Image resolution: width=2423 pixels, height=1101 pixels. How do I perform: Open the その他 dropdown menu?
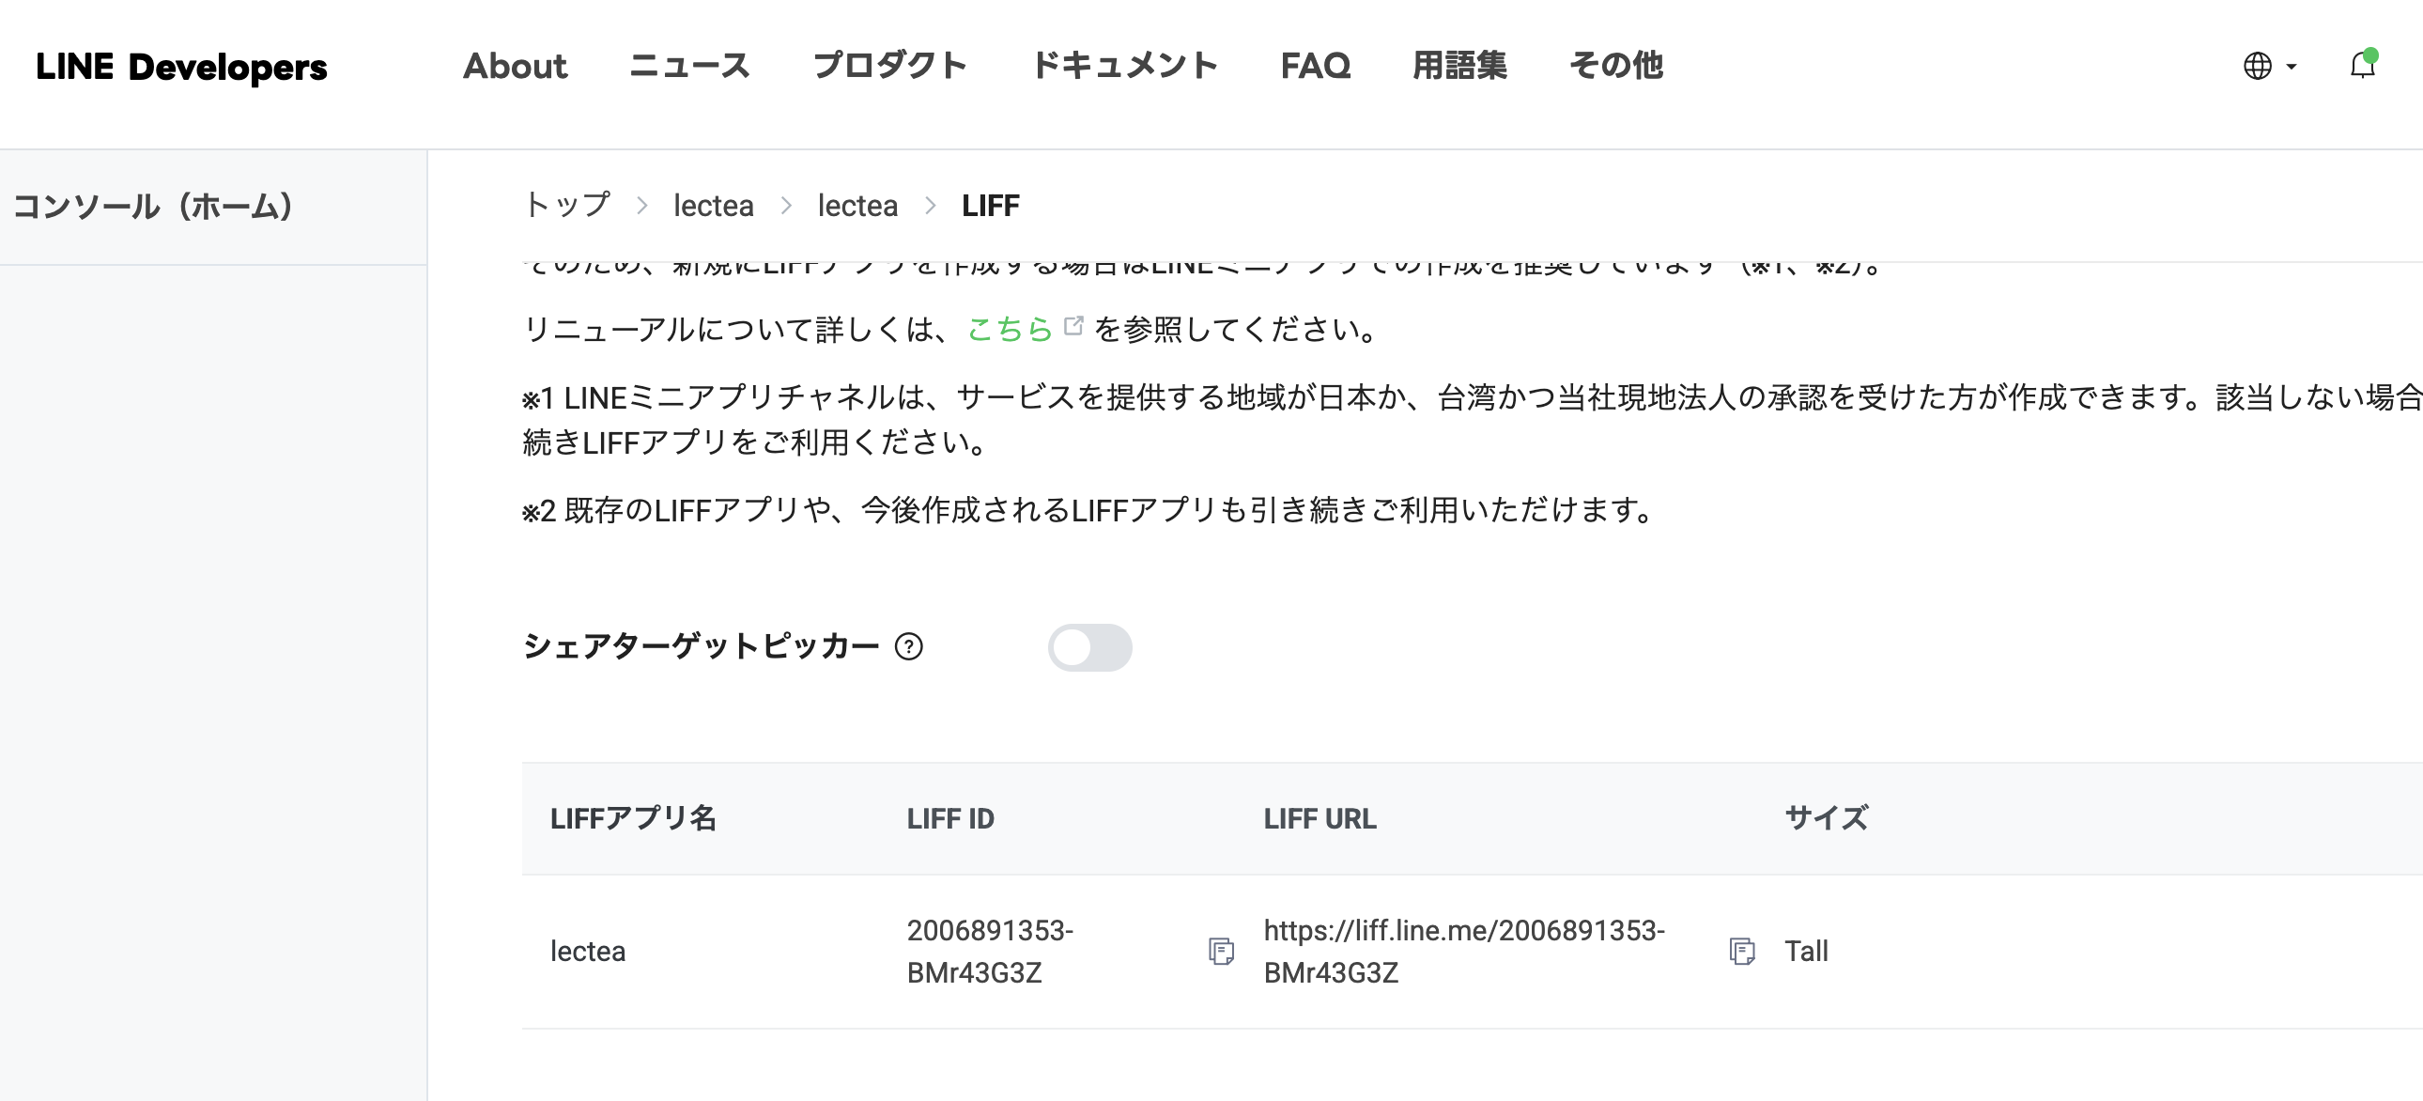1616,66
